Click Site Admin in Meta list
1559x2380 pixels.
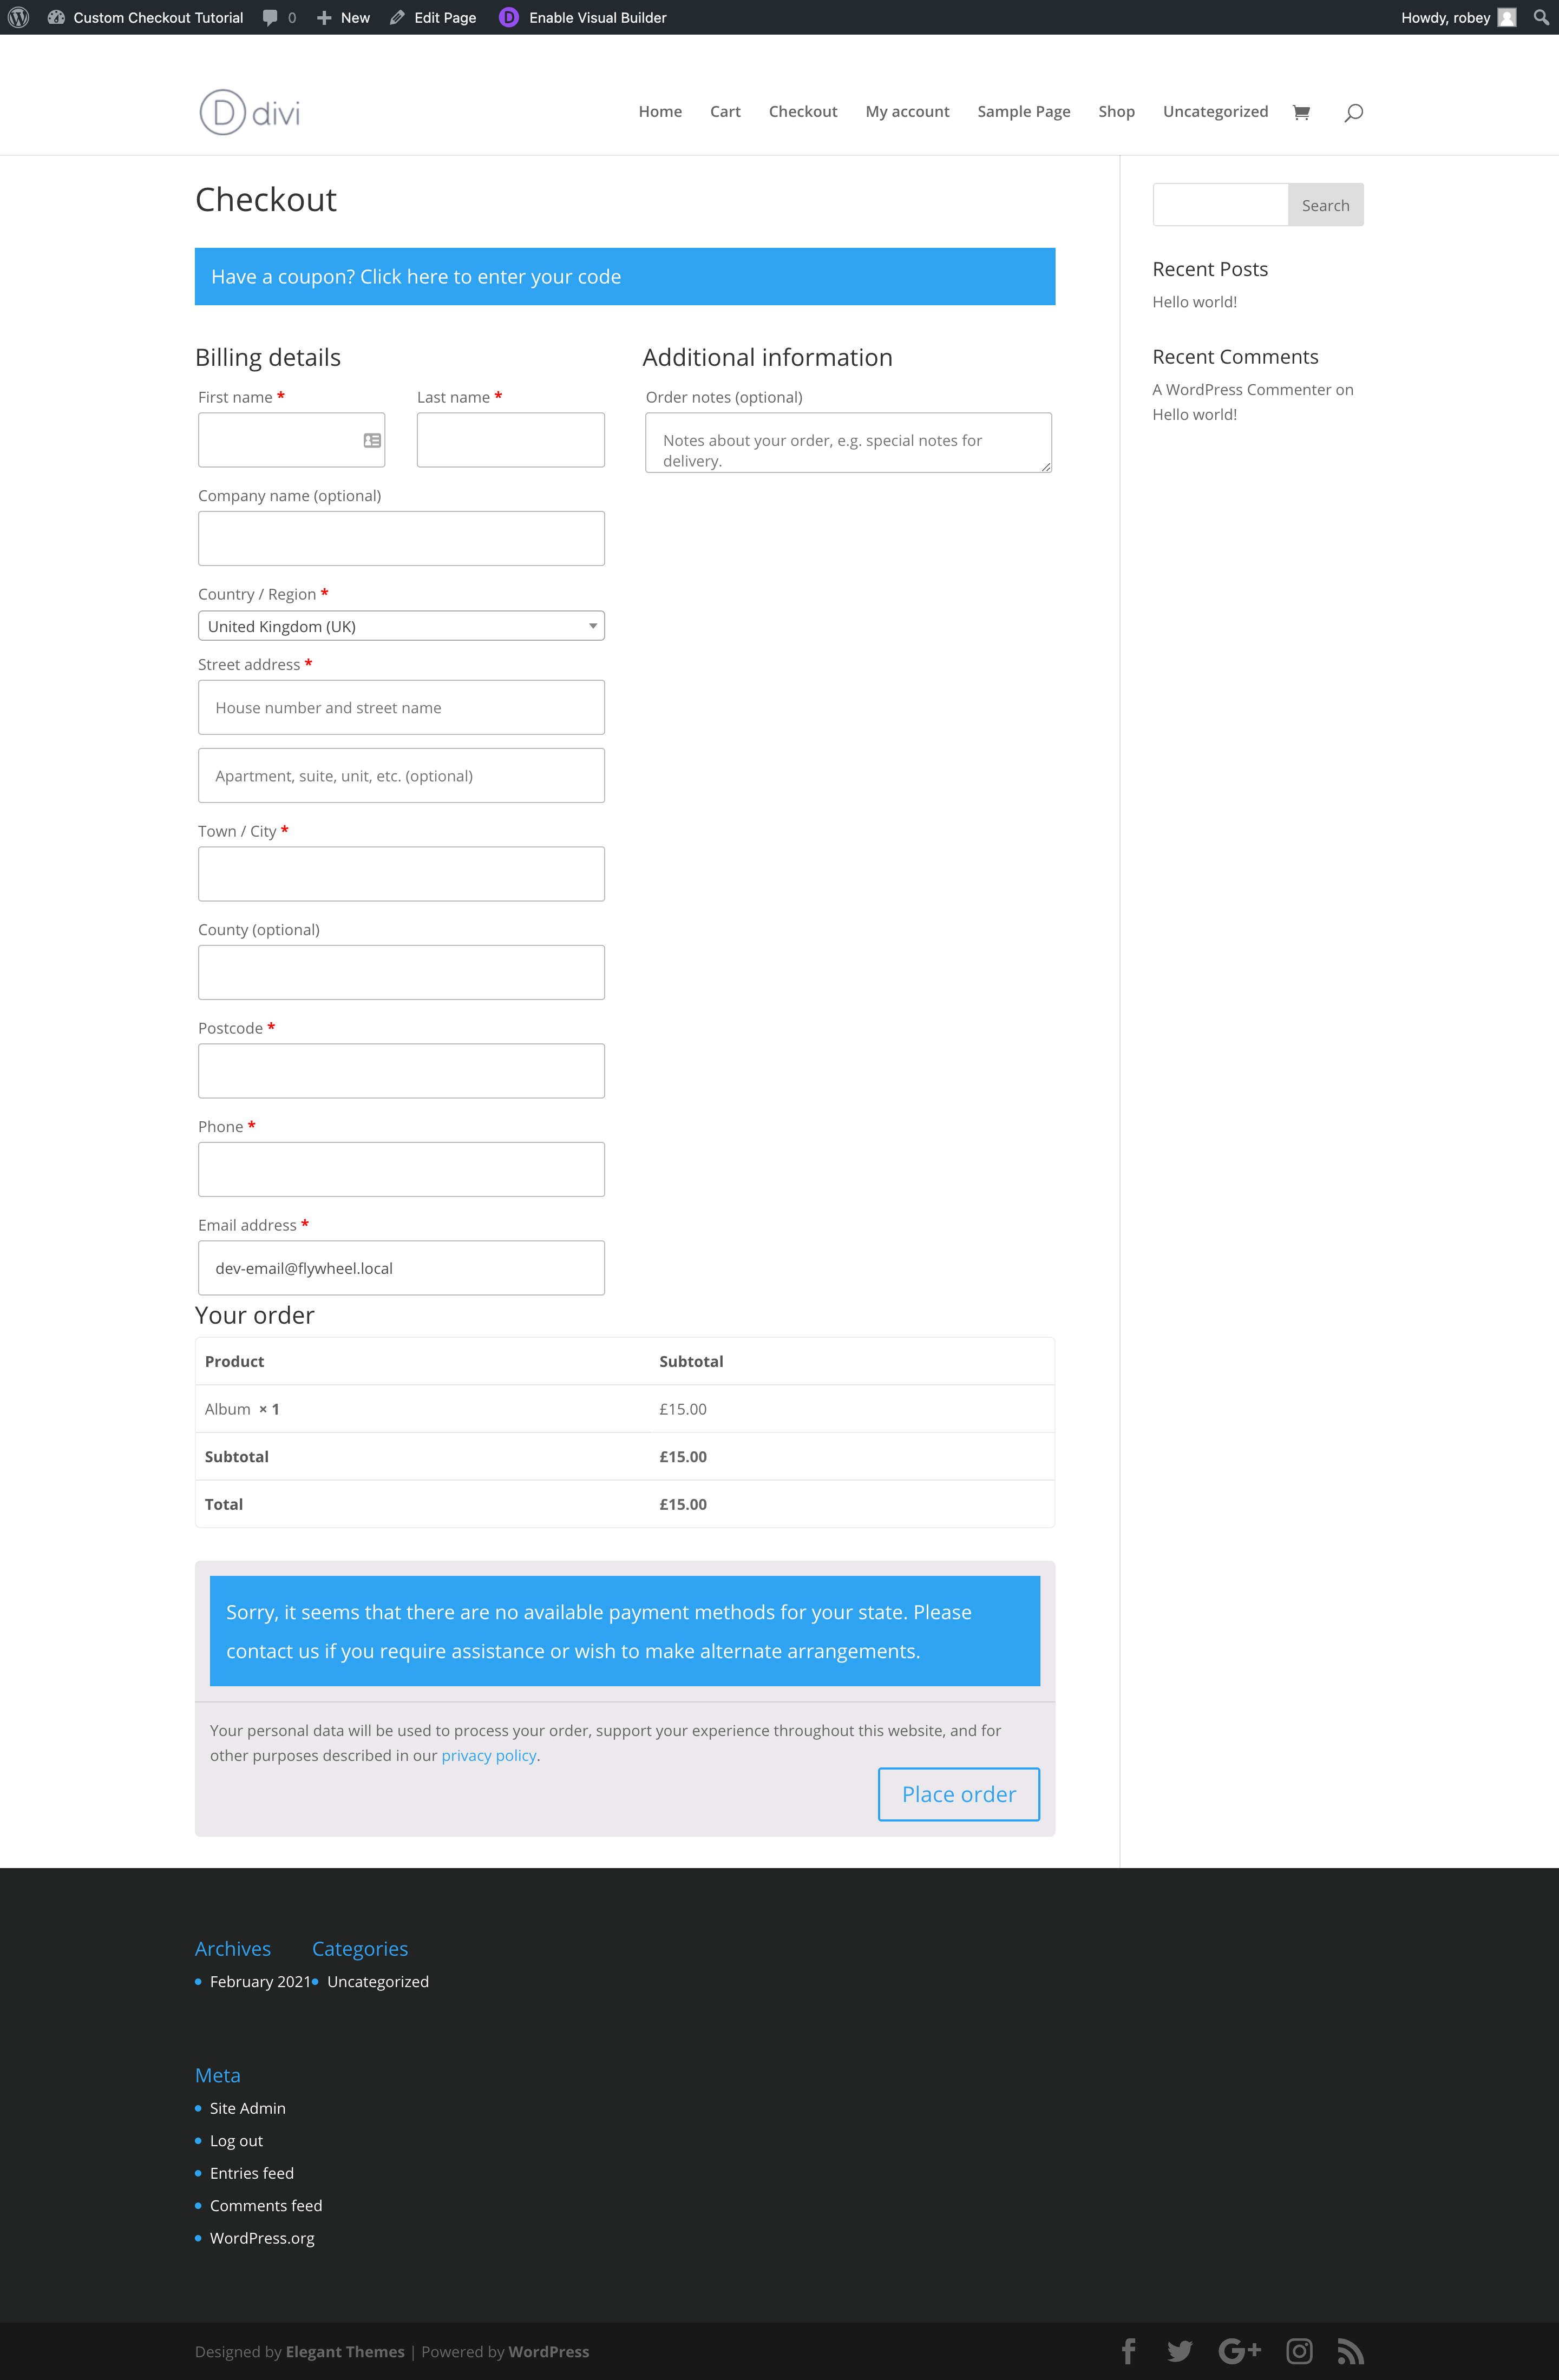(x=248, y=2108)
